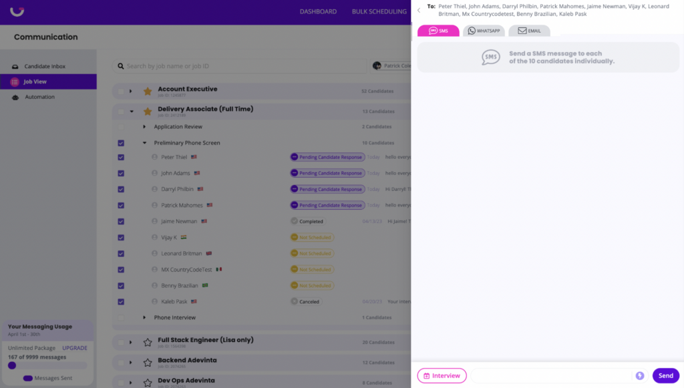Uncheck John Adams' checkbox
The height and width of the screenshot is (388, 684).
[x=121, y=174]
